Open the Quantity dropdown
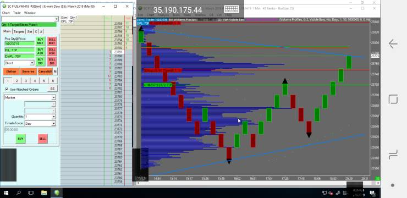The width and height of the screenshot is (407, 198). tap(53, 117)
